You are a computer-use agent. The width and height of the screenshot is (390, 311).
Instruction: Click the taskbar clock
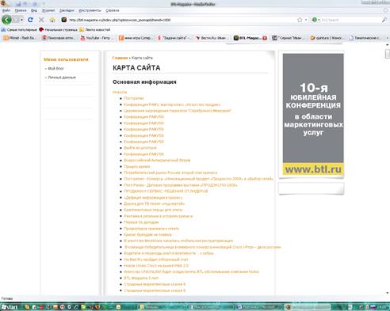pyautogui.click(x=382, y=307)
